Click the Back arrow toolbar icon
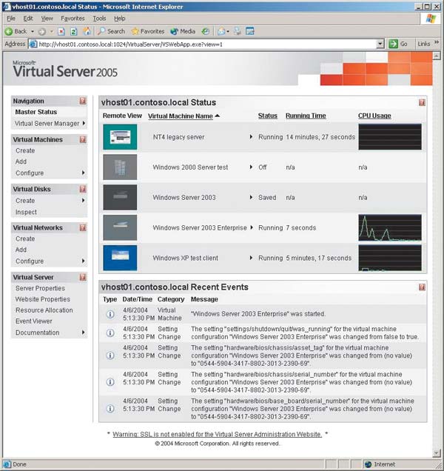Image resolution: width=444 pixels, height=471 pixels. 9,31
